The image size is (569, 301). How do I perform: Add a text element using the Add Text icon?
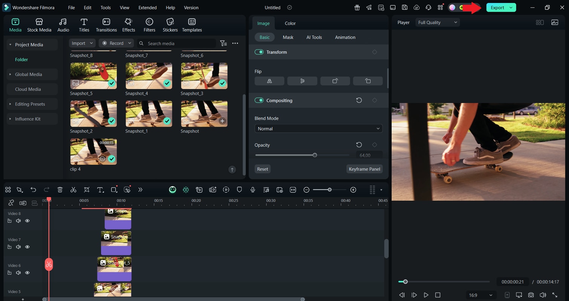pyautogui.click(x=100, y=190)
